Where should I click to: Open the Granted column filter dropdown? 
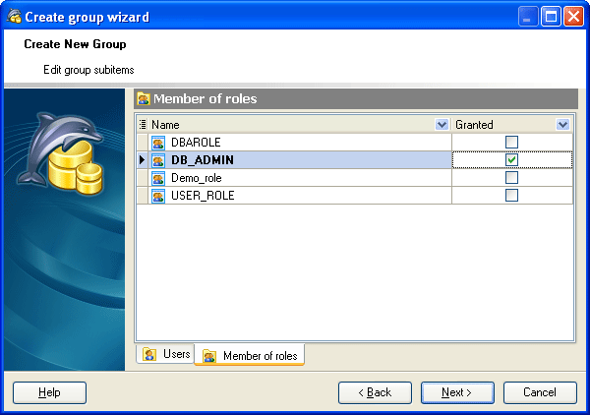[562, 125]
